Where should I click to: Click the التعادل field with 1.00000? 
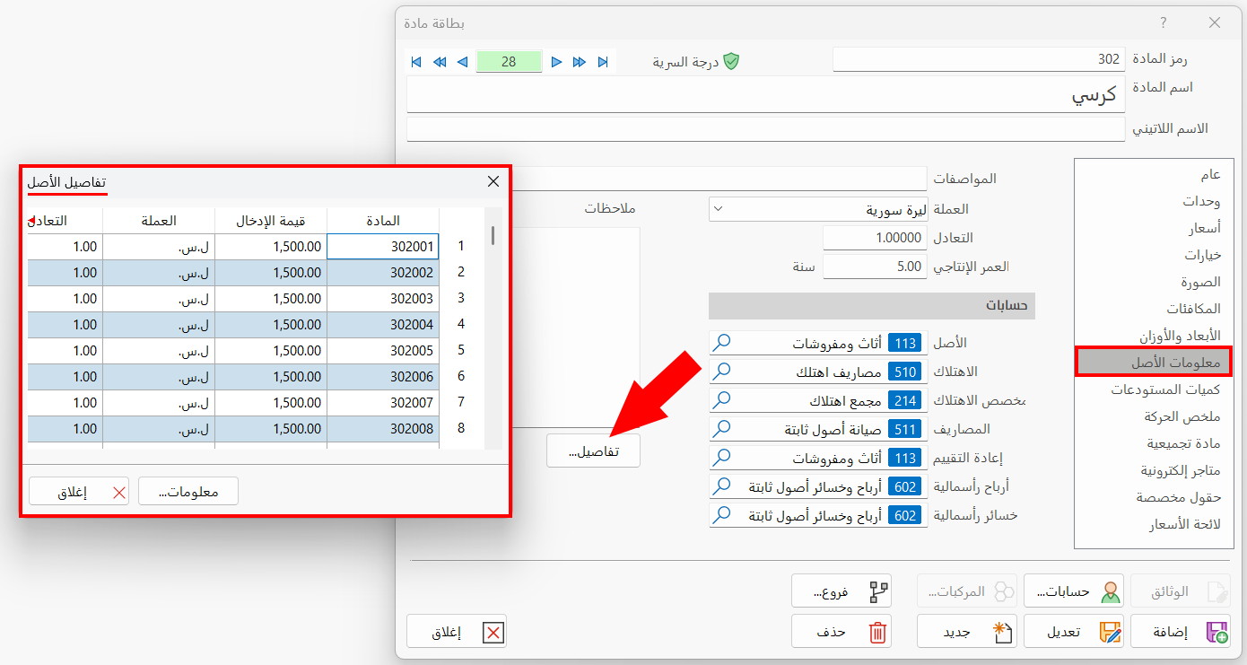point(875,238)
